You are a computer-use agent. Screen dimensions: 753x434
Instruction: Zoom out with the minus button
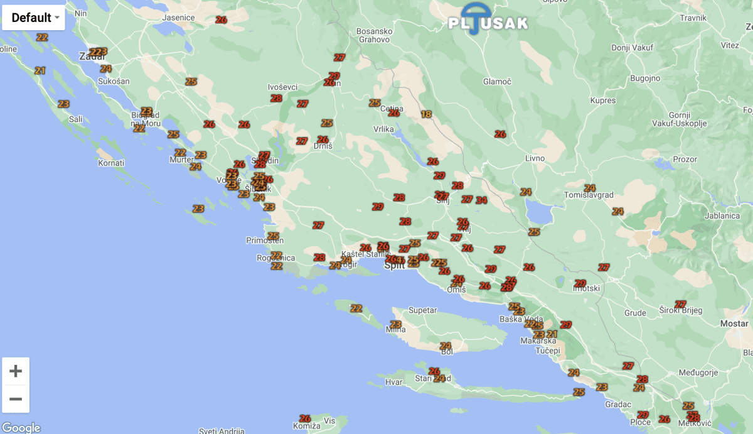click(x=16, y=399)
